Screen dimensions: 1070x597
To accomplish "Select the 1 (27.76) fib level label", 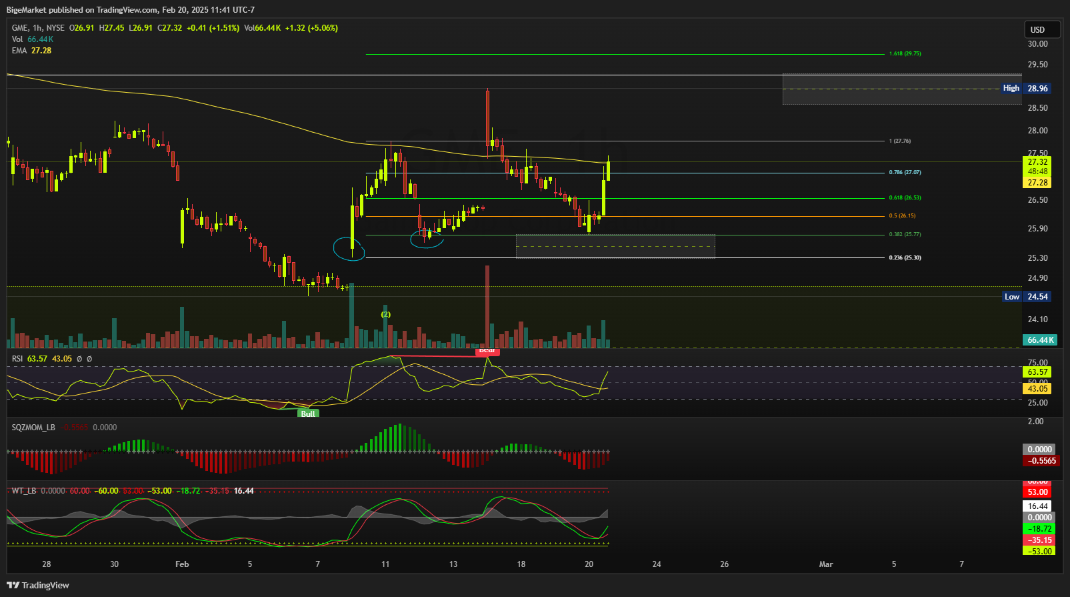I will pos(900,141).
